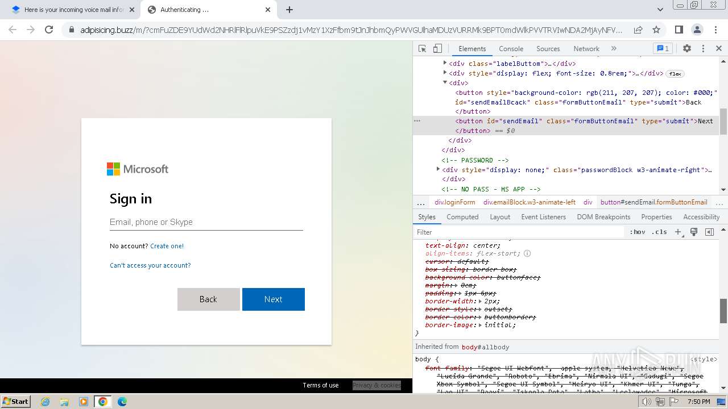Click the align-items info icon

coord(527,253)
